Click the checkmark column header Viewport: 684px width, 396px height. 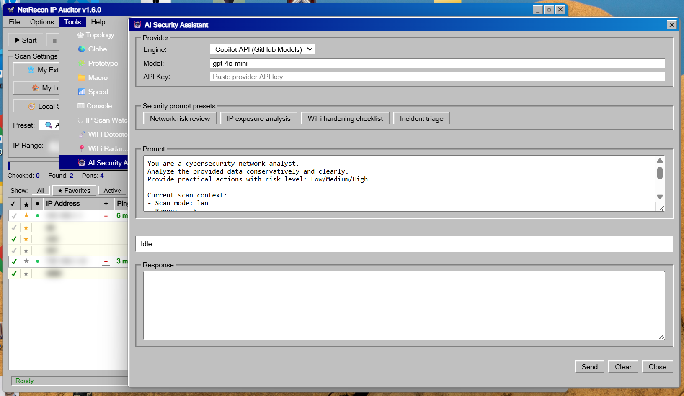pyautogui.click(x=13, y=204)
